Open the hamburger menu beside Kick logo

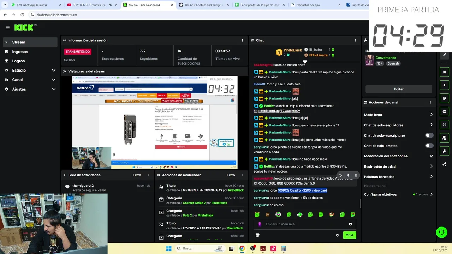pyautogui.click(x=7, y=28)
